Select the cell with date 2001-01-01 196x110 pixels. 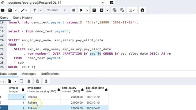click(96, 97)
